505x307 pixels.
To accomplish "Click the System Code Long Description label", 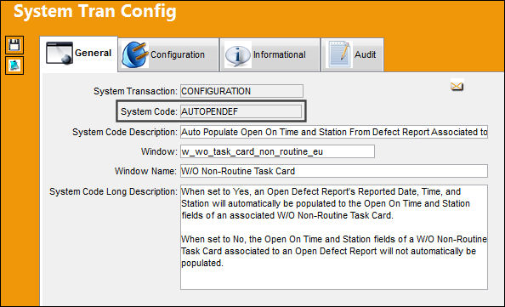I will pyautogui.click(x=113, y=191).
